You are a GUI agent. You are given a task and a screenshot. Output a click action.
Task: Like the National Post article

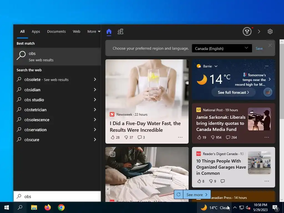click(x=202, y=137)
